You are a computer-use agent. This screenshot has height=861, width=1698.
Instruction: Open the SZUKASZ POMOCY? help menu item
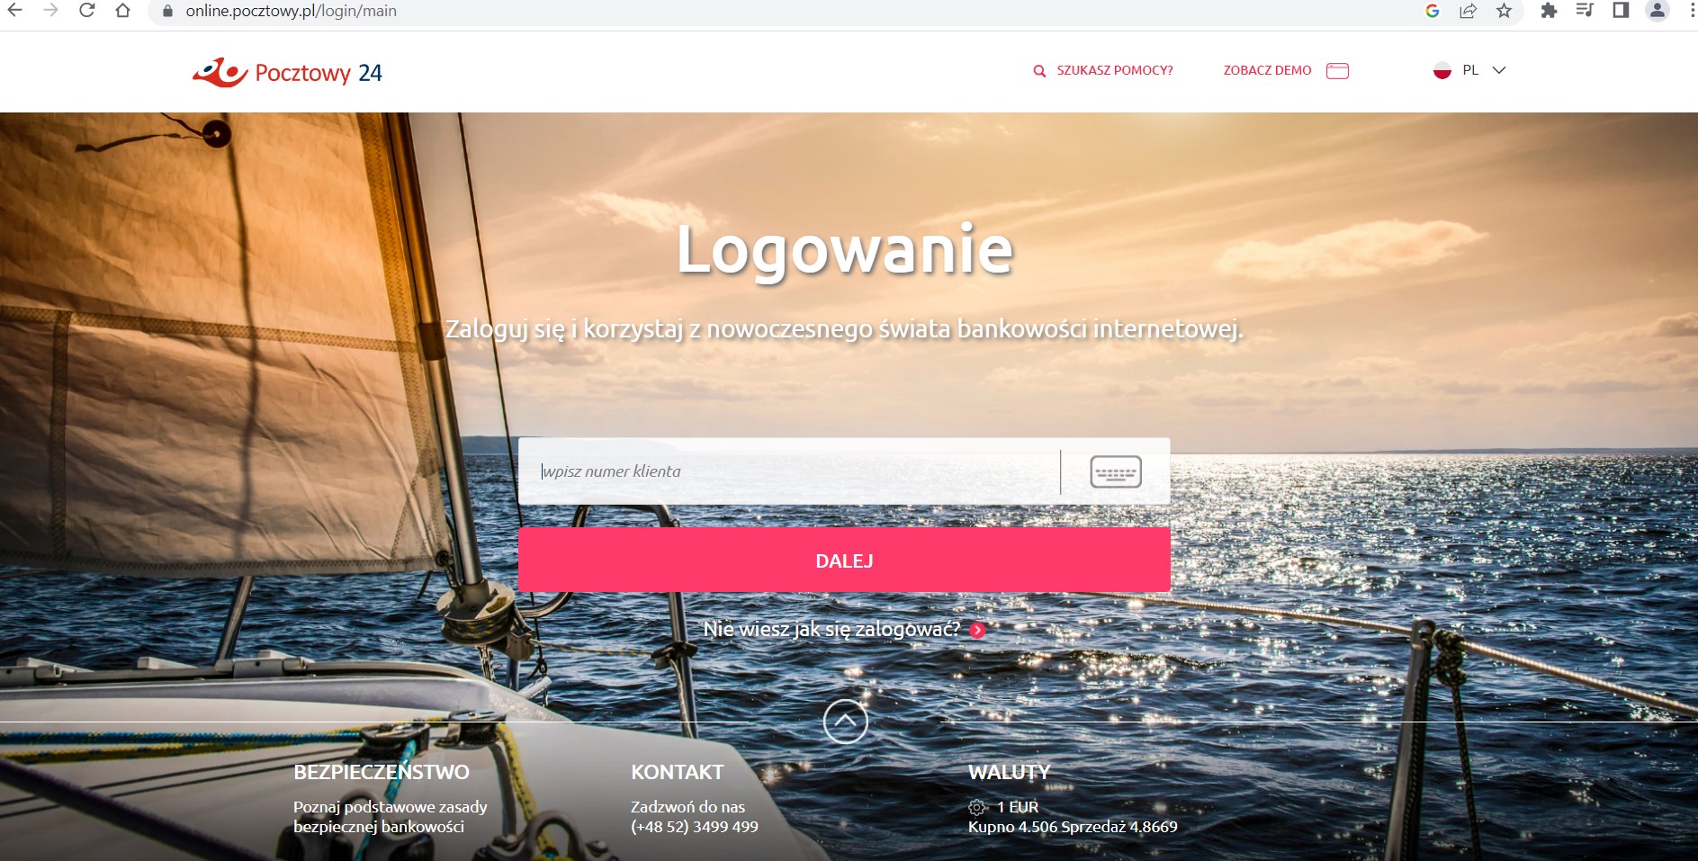click(x=1115, y=70)
